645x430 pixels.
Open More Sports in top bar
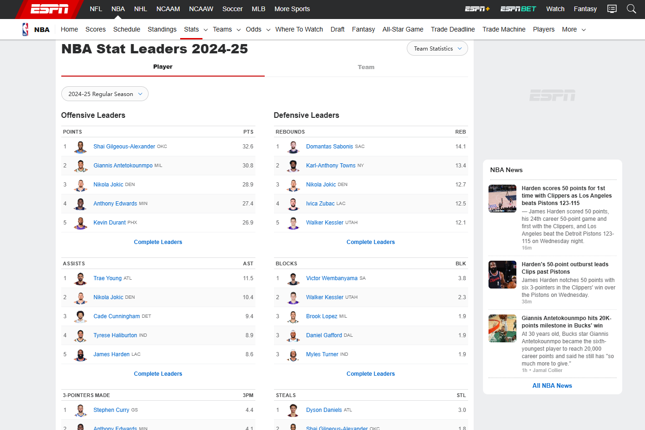pyautogui.click(x=292, y=9)
